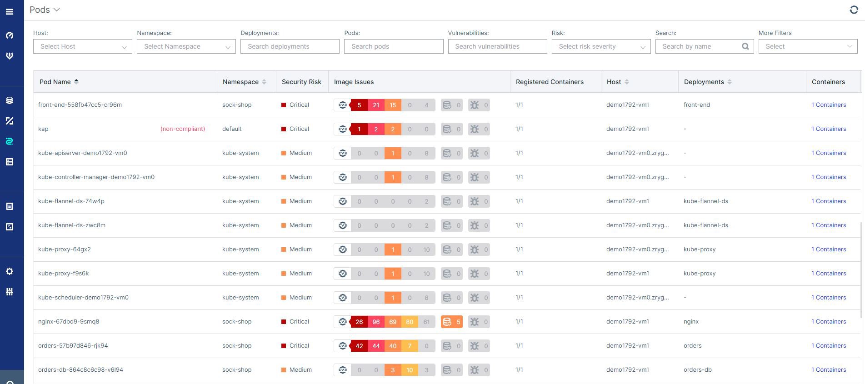Open 1 Containers link for nginx pod
This screenshot has width=865, height=384.
[x=829, y=322]
